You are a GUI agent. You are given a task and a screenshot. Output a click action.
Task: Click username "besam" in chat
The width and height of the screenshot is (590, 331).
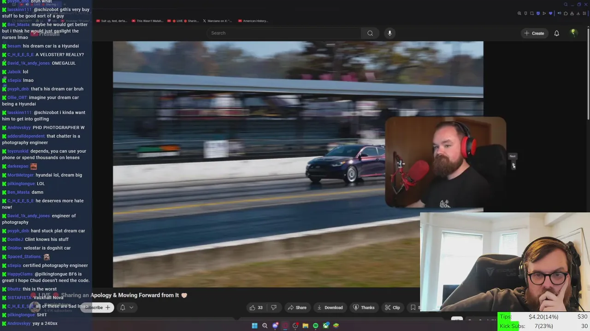click(14, 46)
